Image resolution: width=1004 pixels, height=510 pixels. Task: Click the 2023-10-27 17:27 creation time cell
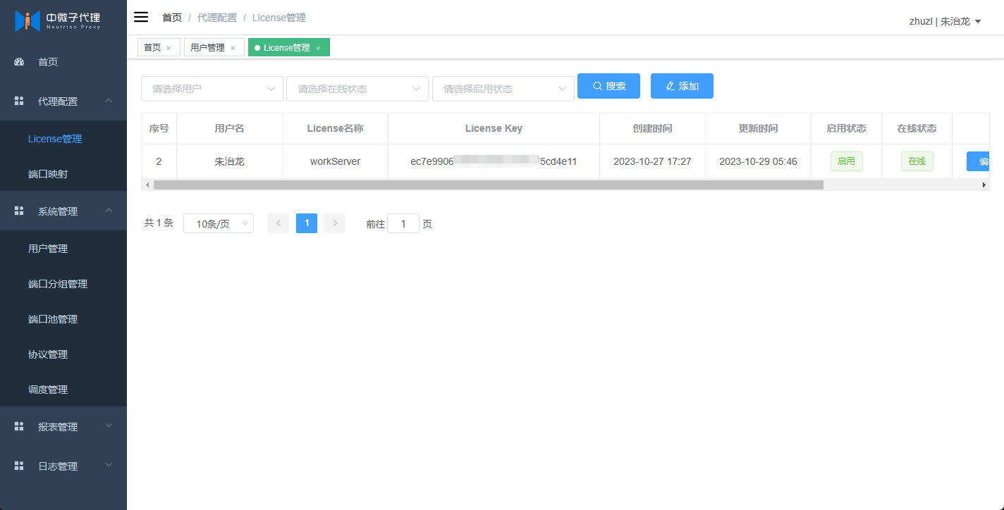[652, 161]
